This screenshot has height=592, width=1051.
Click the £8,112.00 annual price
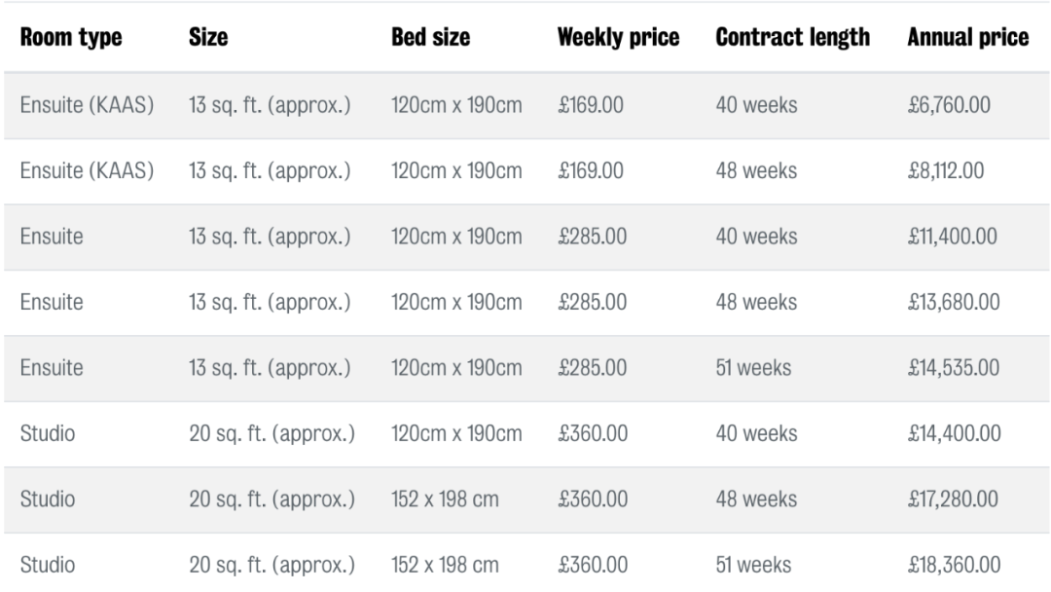pos(945,170)
